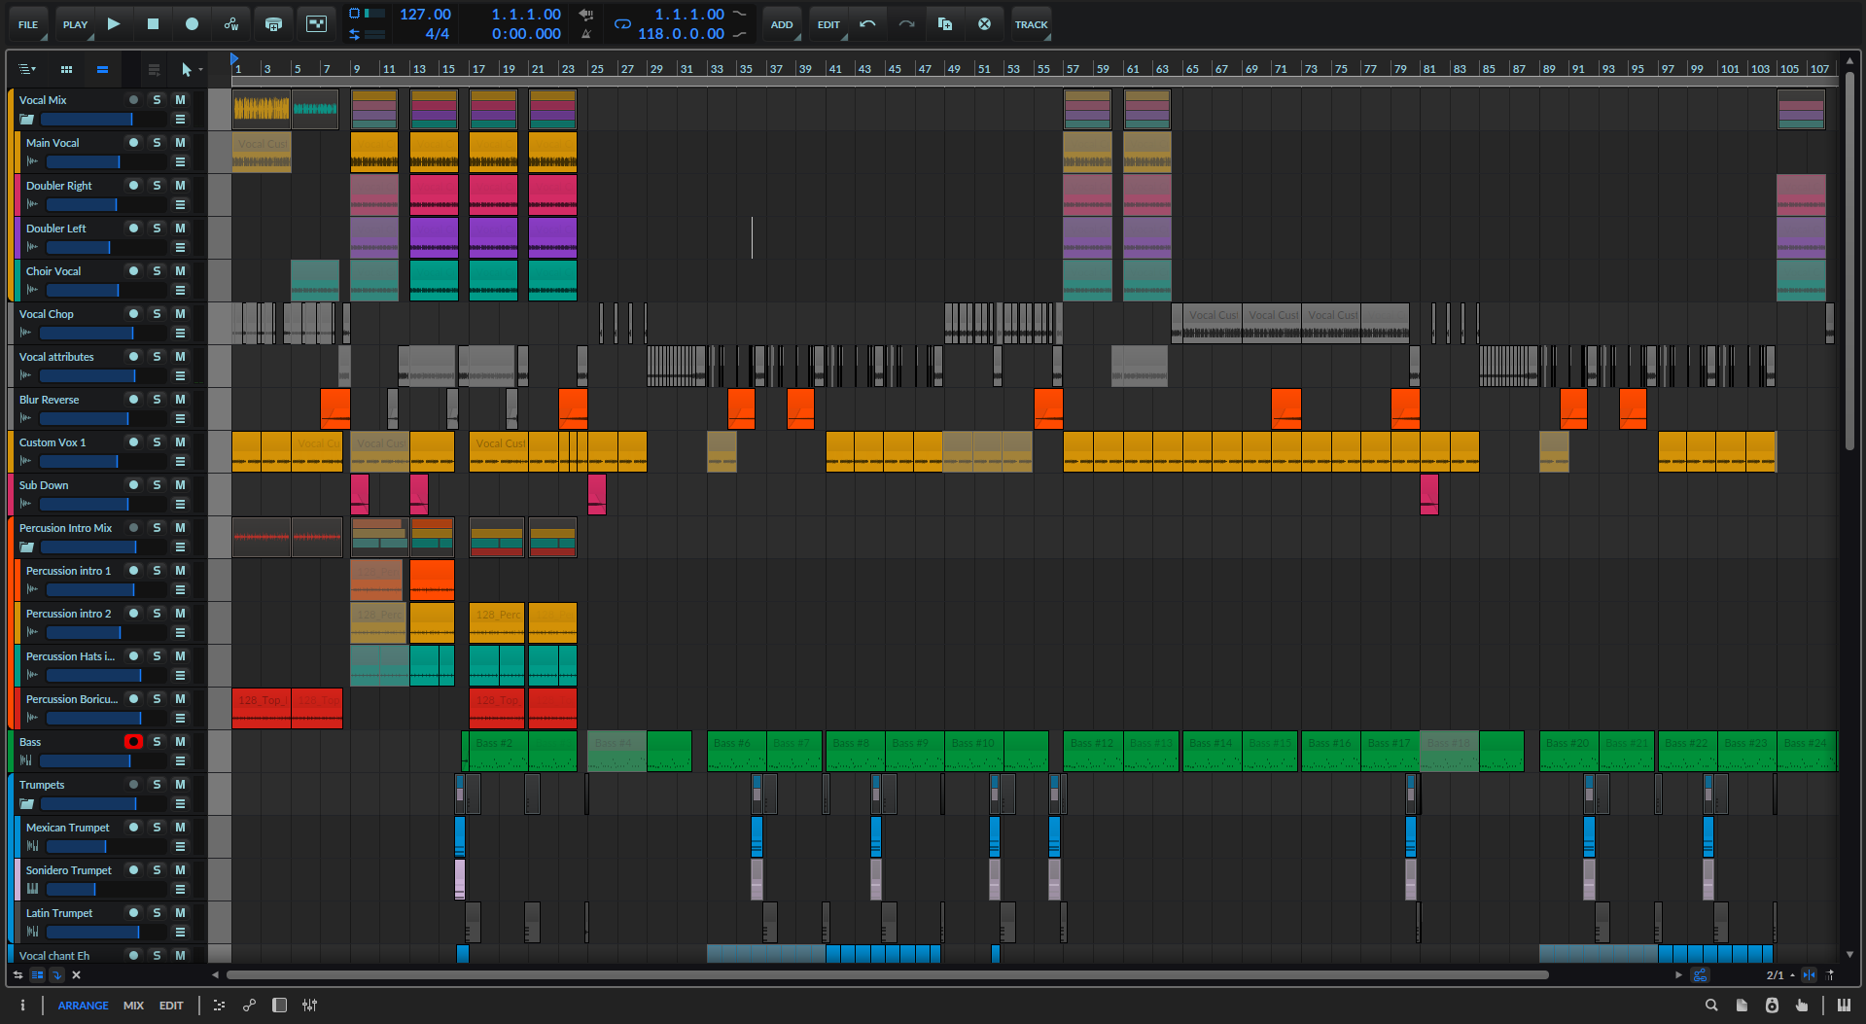Viewport: 1866px width, 1024px height.
Task: Toggle arranger overdub icon
Action: pos(273,24)
